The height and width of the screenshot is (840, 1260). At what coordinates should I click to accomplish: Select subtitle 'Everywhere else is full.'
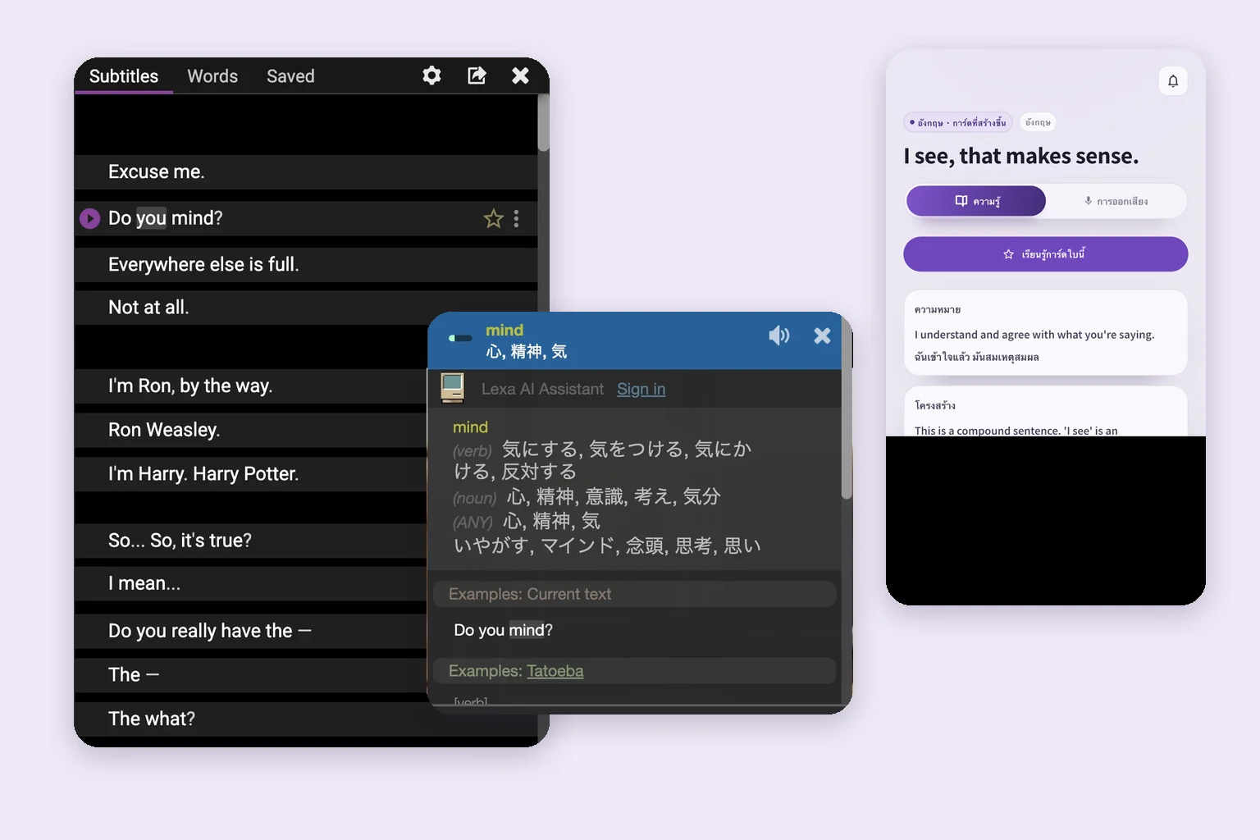coord(306,265)
